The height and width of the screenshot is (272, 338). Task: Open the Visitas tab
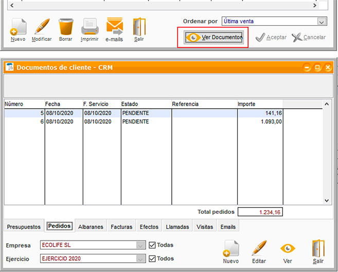pyautogui.click(x=205, y=227)
